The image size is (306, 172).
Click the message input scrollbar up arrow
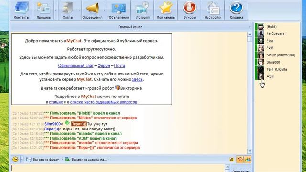tap(228, 167)
